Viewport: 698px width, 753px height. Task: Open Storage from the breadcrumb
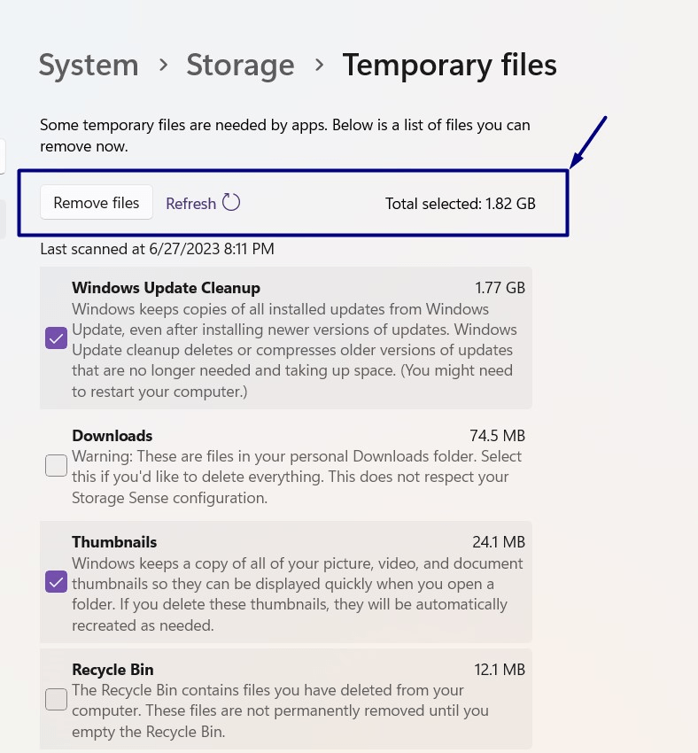pyautogui.click(x=240, y=65)
